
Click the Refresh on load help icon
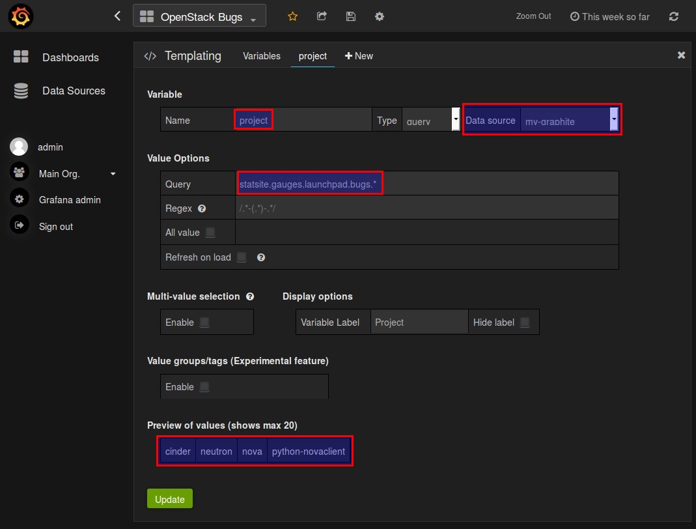coord(261,257)
